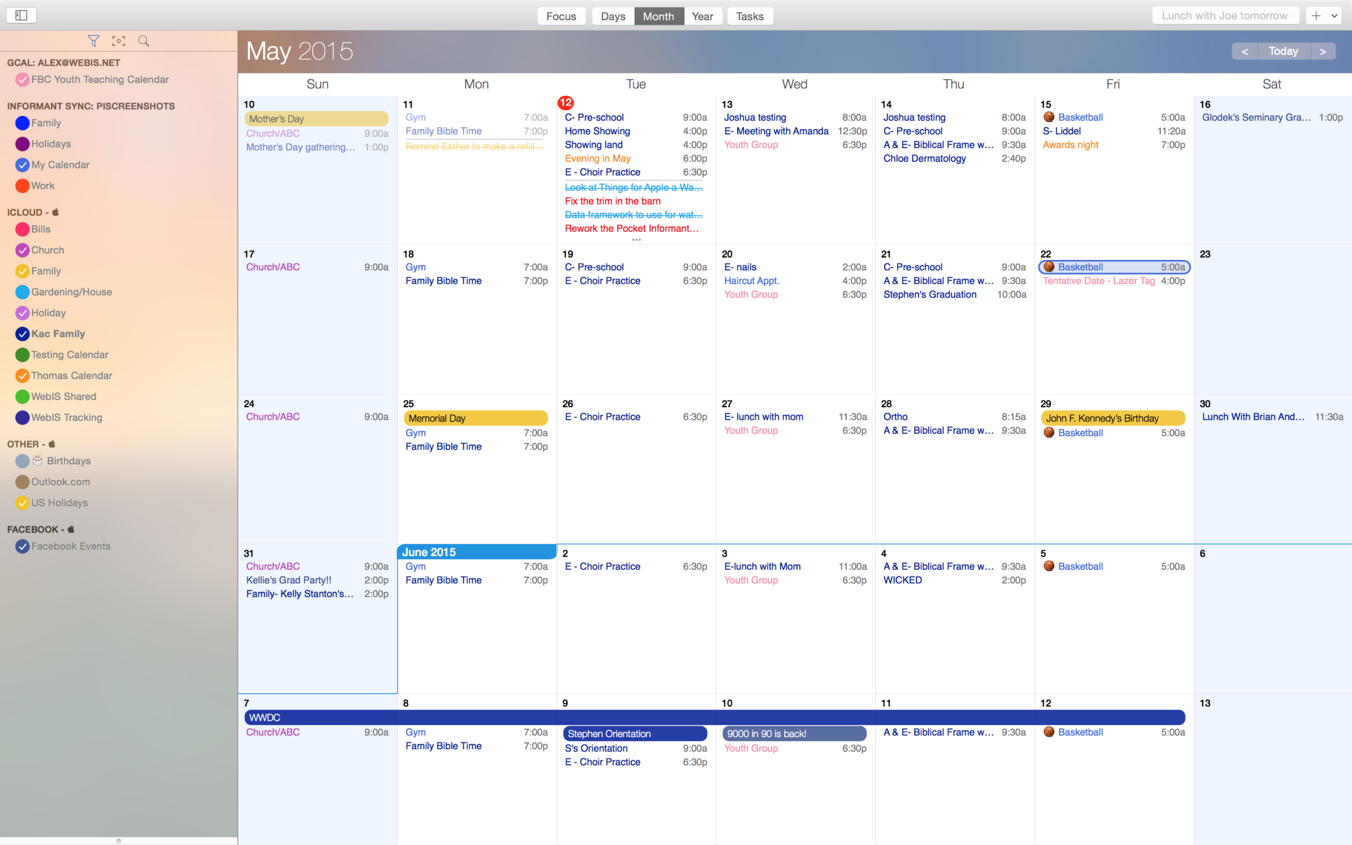Click Work calendar orange color dot

coord(22,186)
